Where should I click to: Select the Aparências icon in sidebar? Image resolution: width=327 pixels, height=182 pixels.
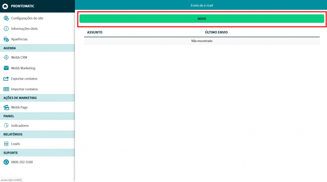tap(6, 39)
